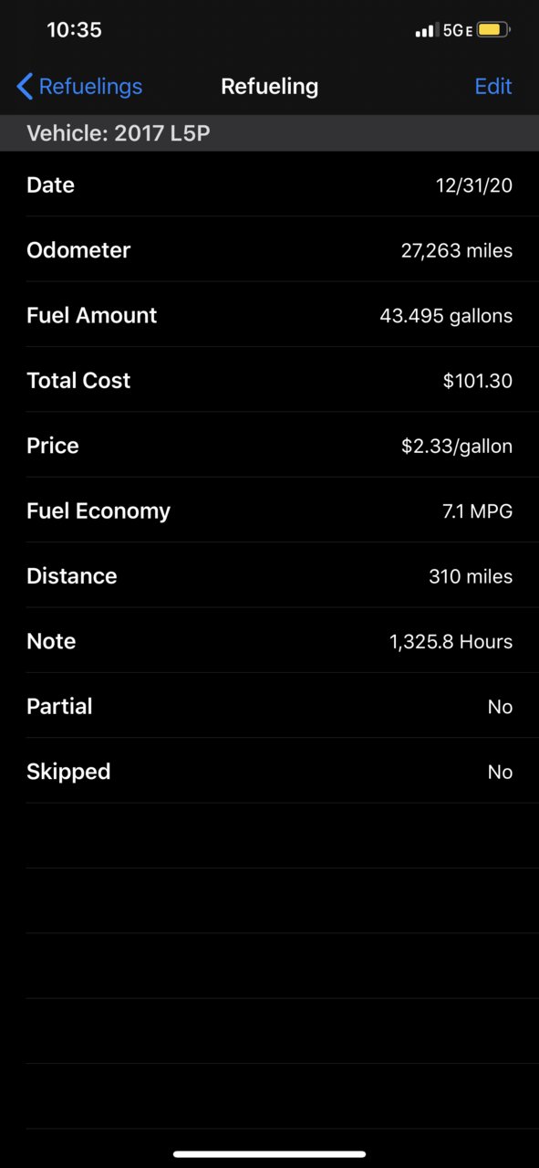This screenshot has width=539, height=1168.
Task: Tap the Total Cost $101.30 row
Action: tap(269, 380)
